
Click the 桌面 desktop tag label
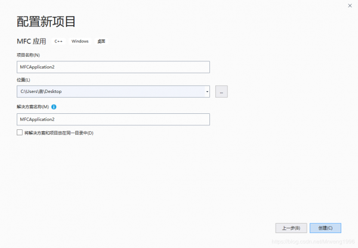click(101, 41)
